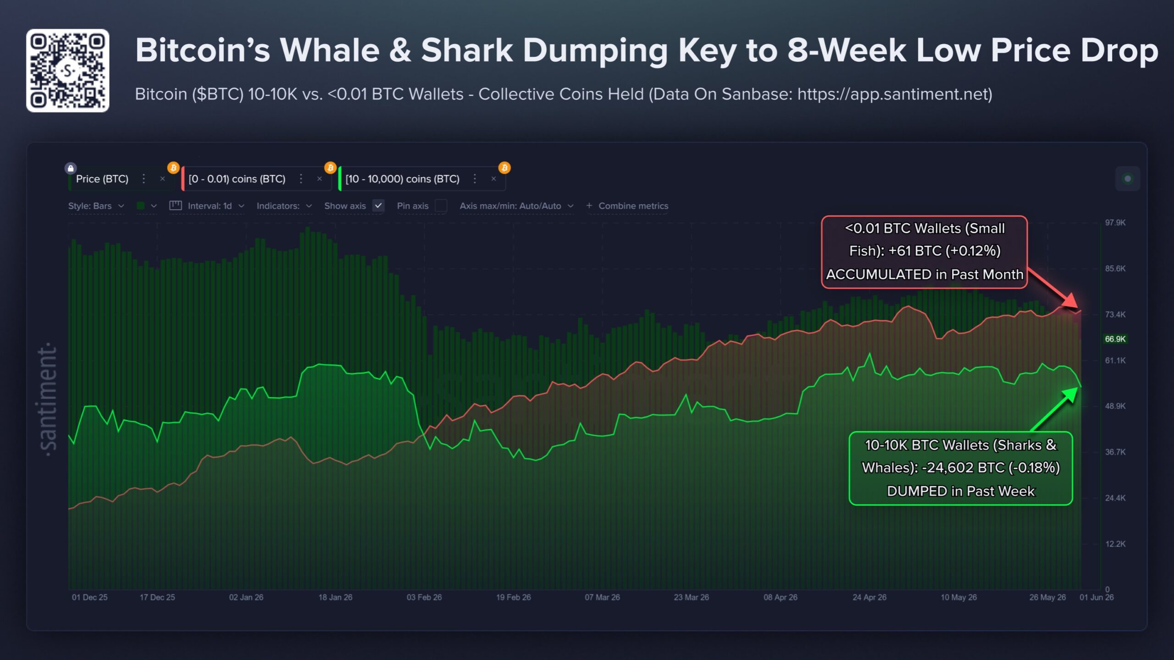Uncheck the Show axis checkbox
This screenshot has width=1174, height=660.
tap(378, 206)
